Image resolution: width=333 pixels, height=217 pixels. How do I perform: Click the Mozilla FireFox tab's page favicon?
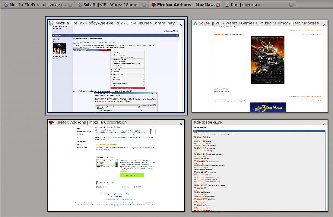point(6,5)
